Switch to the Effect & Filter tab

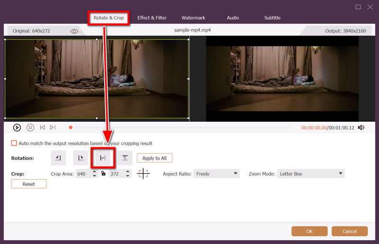coord(152,18)
